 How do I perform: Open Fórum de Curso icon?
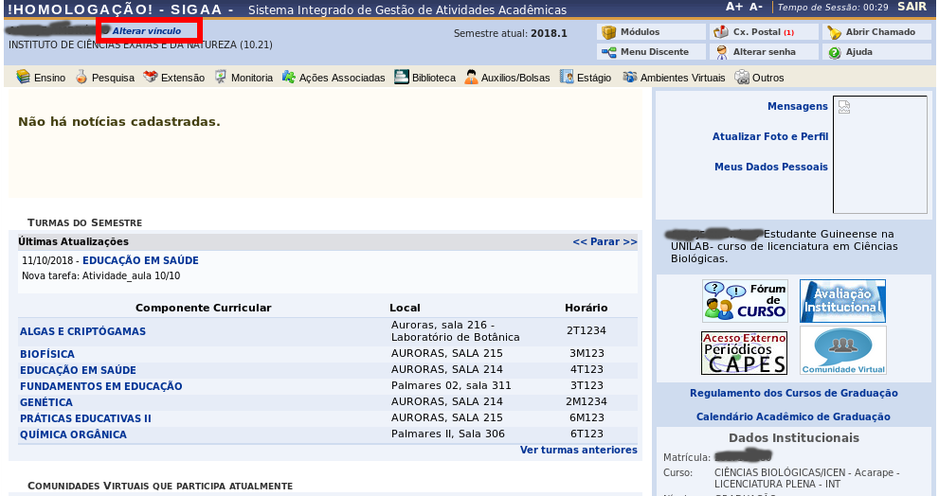(x=745, y=301)
